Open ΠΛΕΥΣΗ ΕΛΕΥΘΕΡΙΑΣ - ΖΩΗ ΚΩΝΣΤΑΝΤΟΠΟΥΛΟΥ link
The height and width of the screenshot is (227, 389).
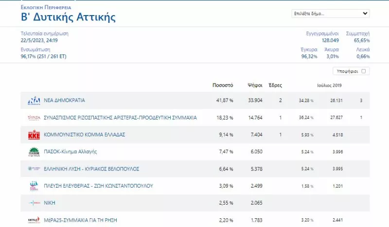click(98, 186)
